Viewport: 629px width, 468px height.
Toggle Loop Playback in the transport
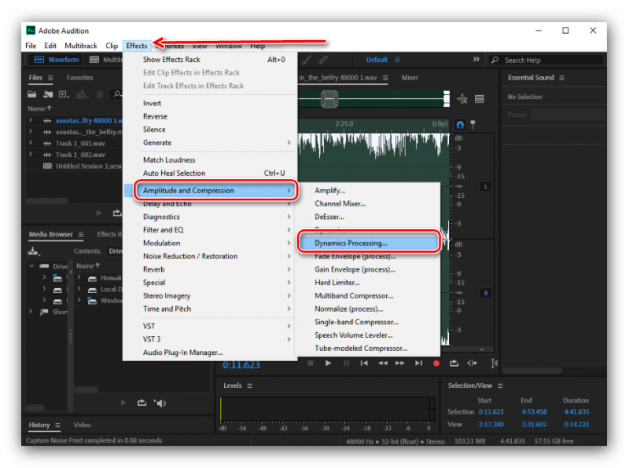point(454,363)
